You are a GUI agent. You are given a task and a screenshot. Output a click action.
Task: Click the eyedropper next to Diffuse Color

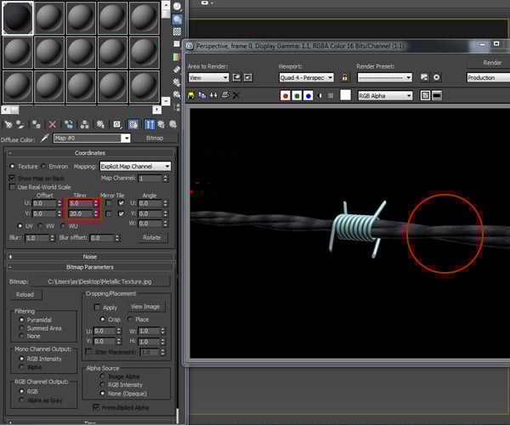pyautogui.click(x=45, y=138)
